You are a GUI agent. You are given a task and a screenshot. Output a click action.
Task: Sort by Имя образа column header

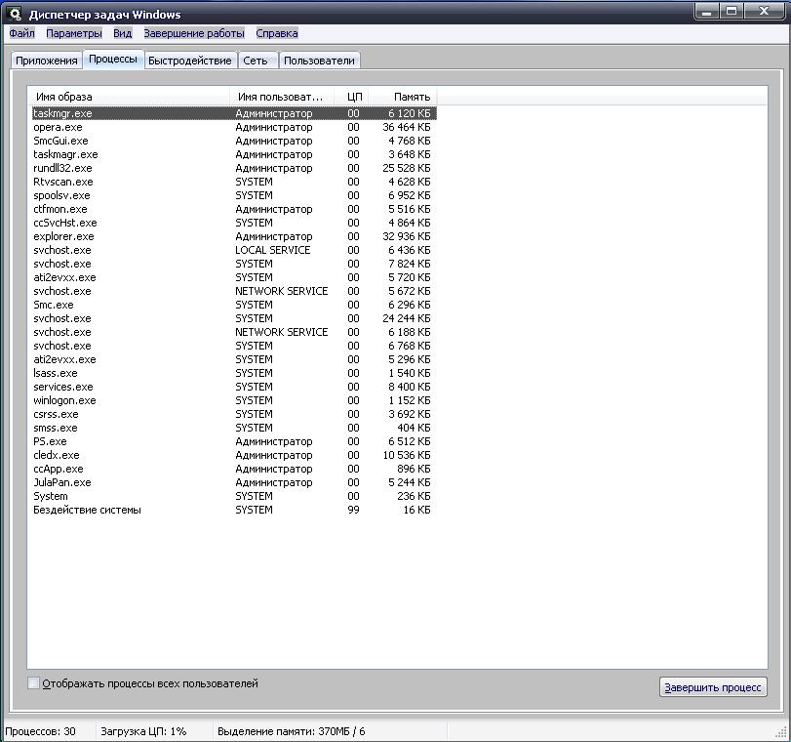[63, 97]
